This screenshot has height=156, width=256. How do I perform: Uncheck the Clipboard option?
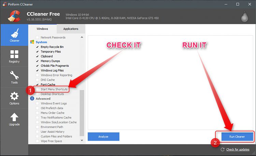click(x=38, y=56)
